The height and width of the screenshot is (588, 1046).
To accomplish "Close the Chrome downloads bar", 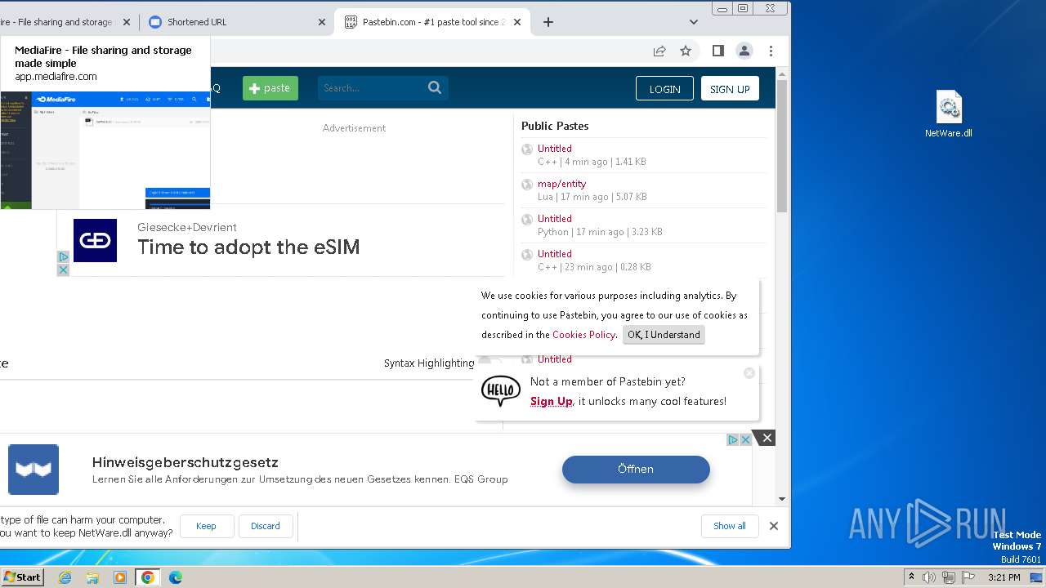I will pyautogui.click(x=774, y=526).
